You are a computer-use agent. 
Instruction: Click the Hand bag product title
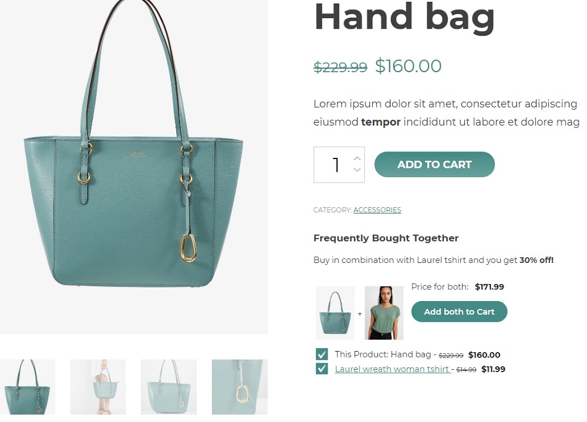coord(404,18)
